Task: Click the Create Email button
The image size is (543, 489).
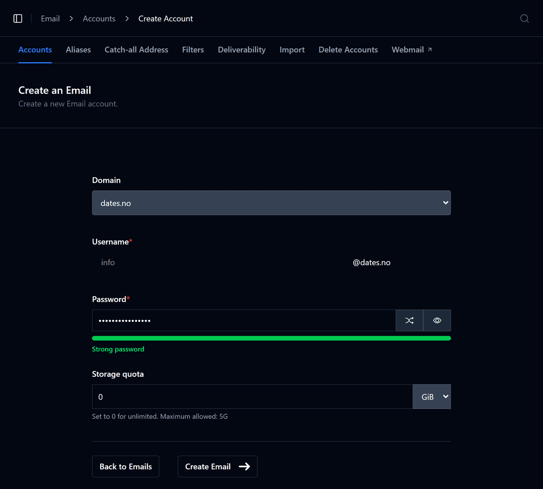Action: pyautogui.click(x=218, y=466)
